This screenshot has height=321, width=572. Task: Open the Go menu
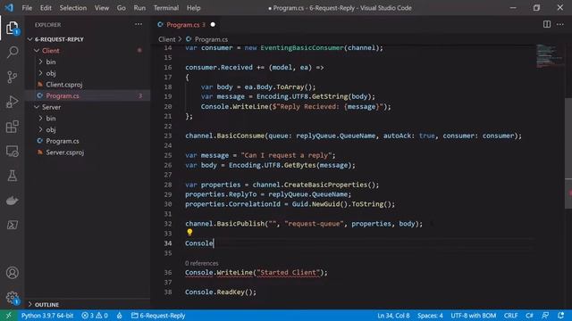(122, 8)
